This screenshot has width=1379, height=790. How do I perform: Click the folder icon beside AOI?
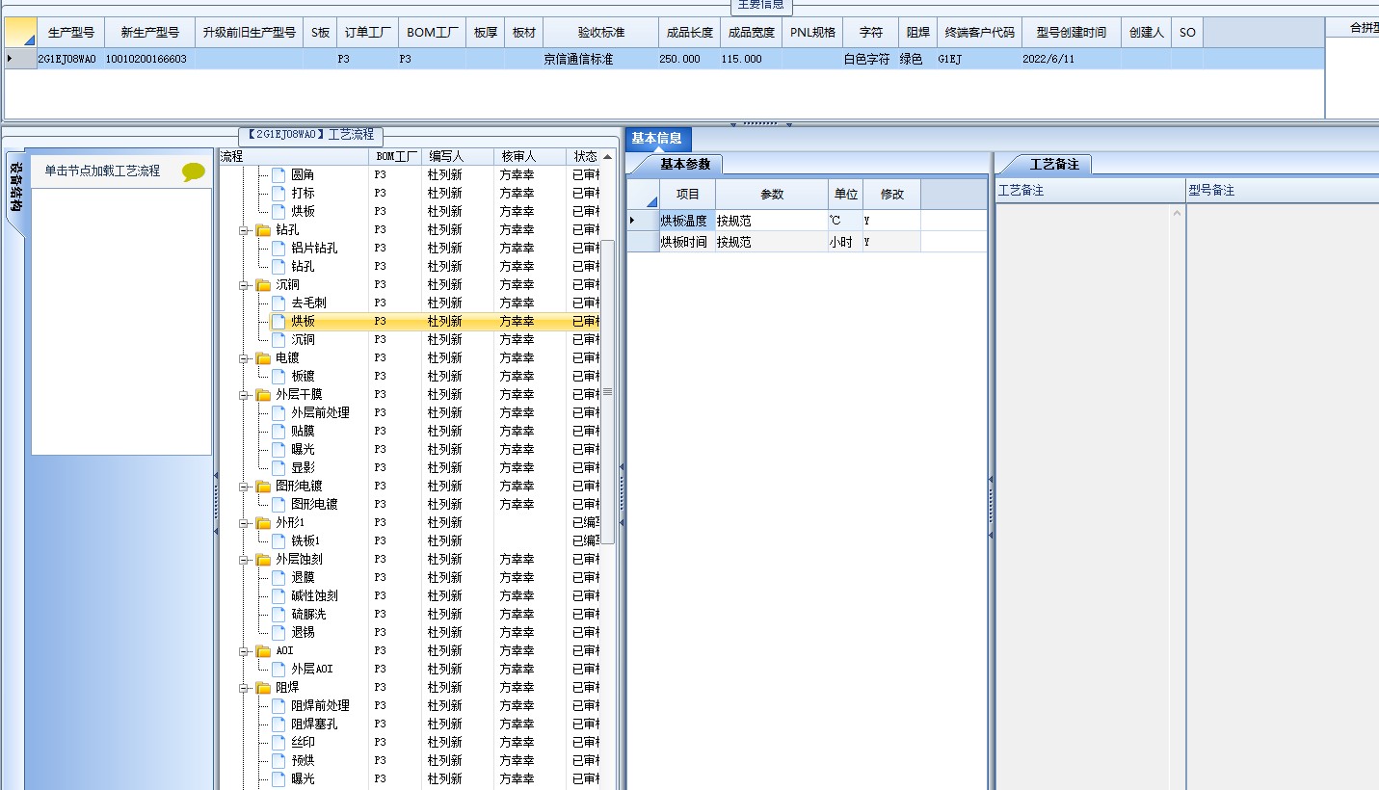[263, 651]
